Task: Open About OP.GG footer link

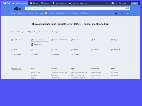Action: click(x=35, y=72)
